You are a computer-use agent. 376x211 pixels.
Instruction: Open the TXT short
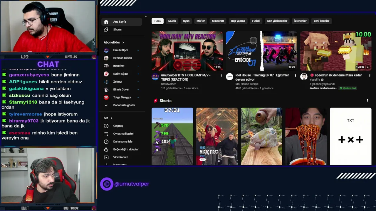pyautogui.click(x=351, y=136)
